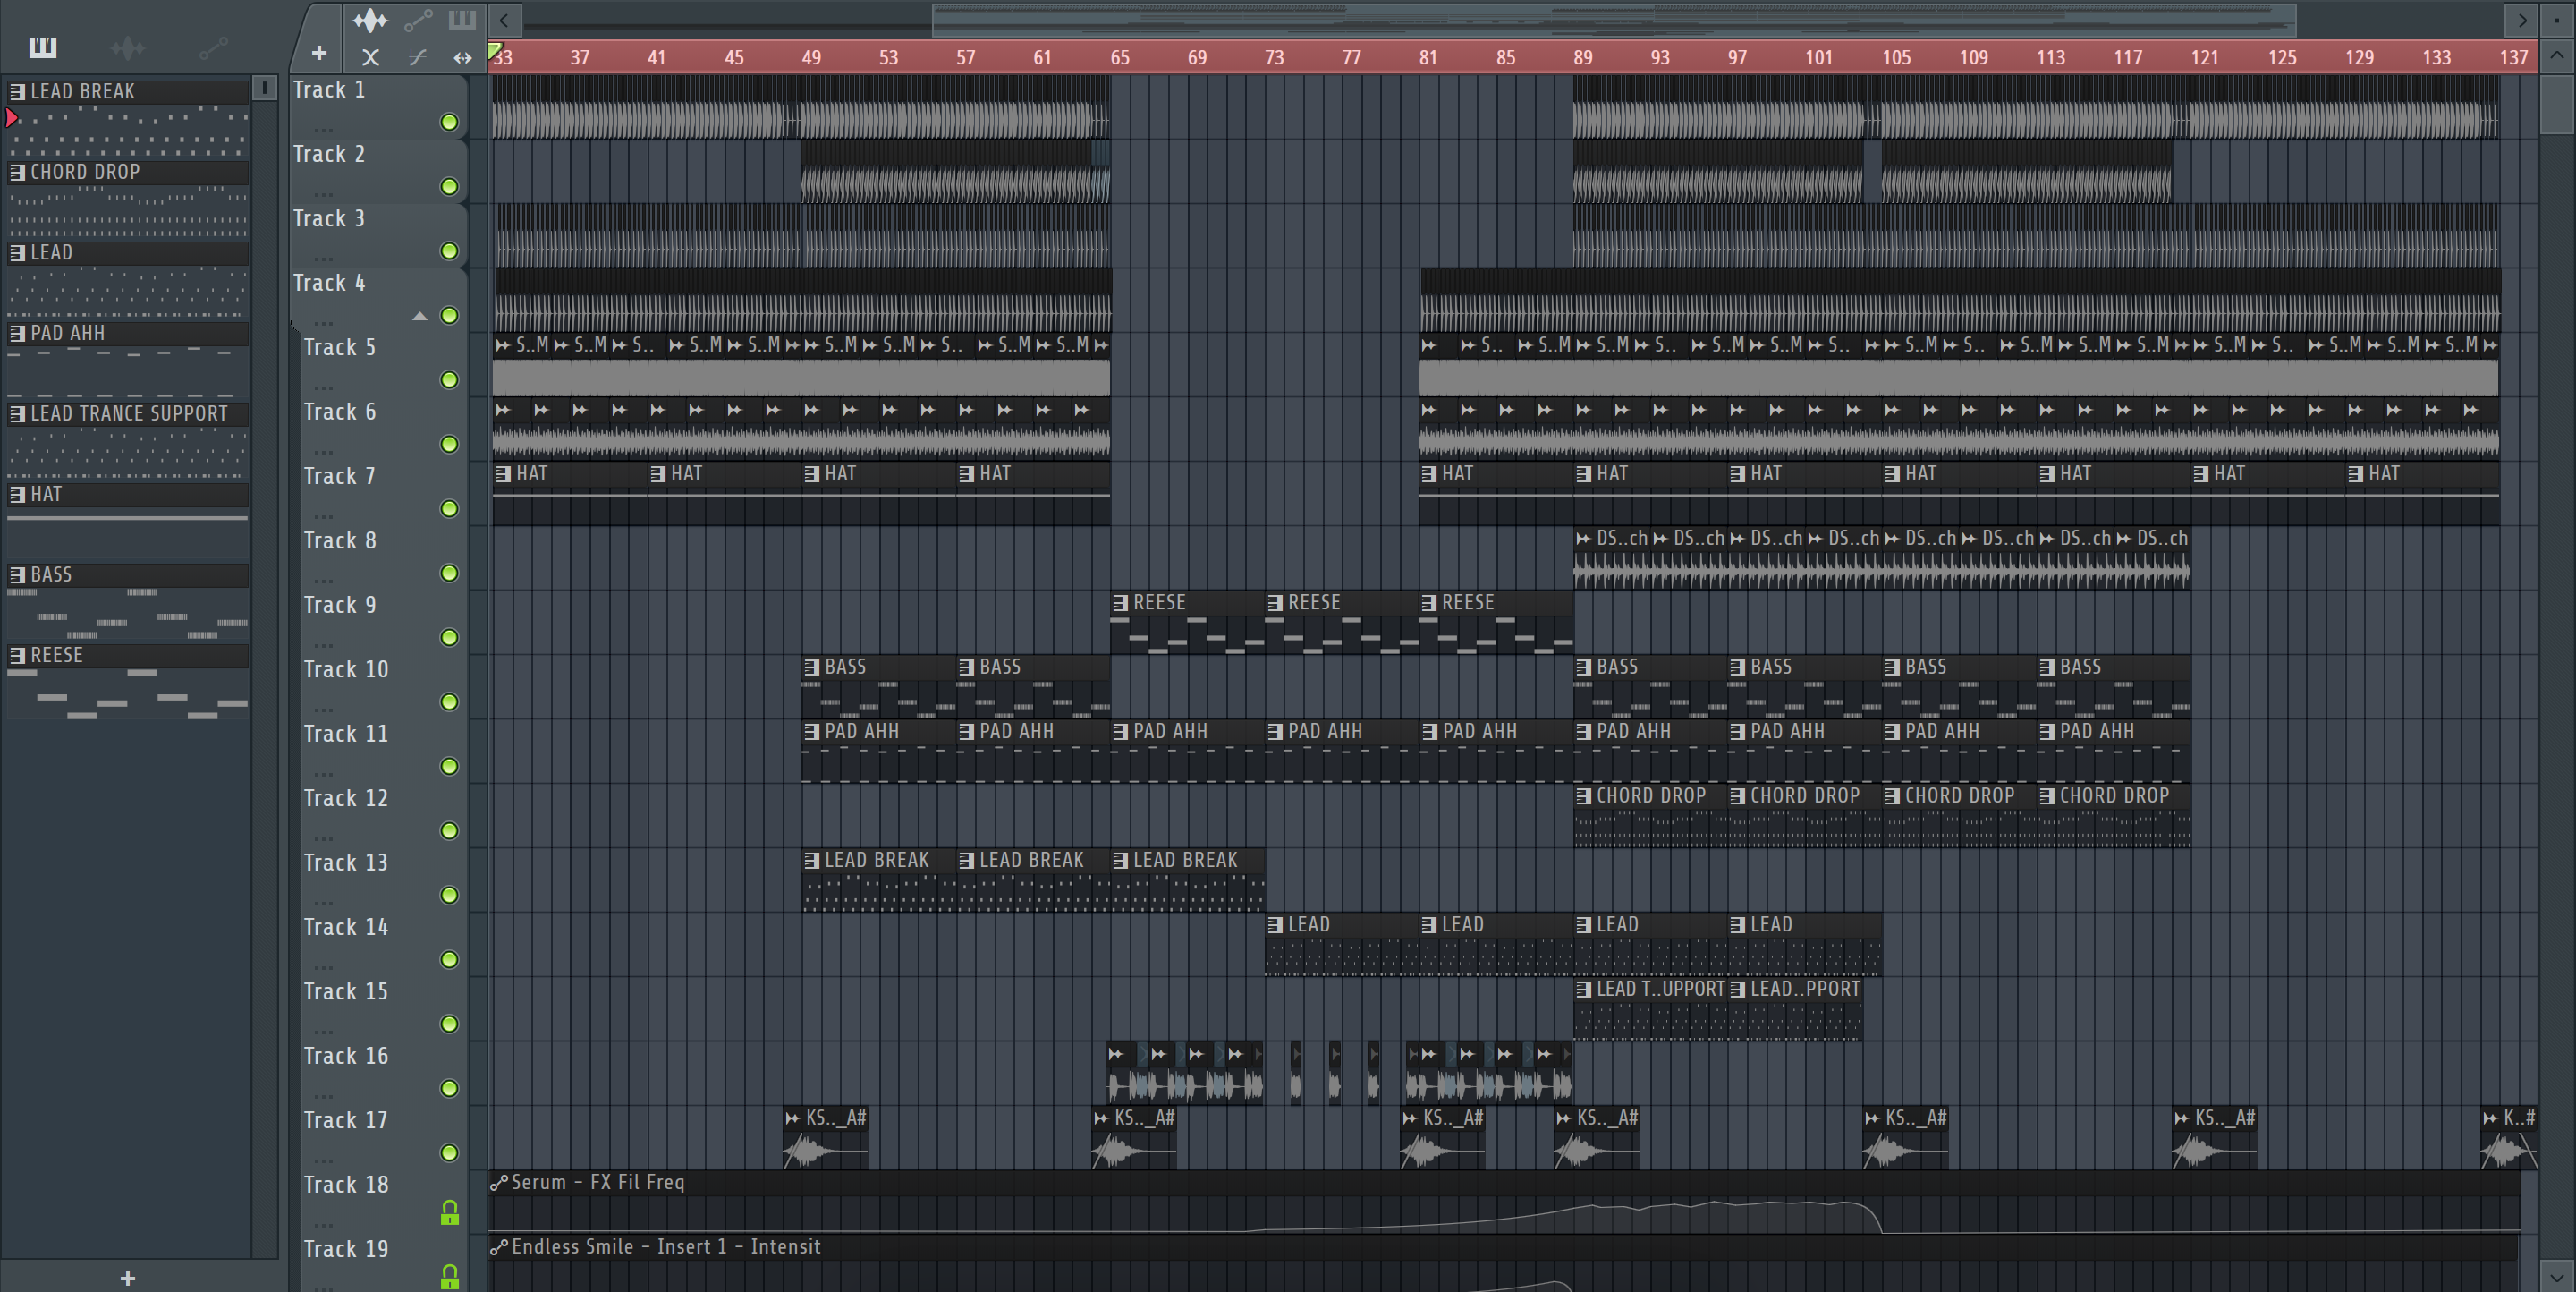The height and width of the screenshot is (1292, 2576).
Task: Click the green playback start marker at bar 33
Action: 494,49
